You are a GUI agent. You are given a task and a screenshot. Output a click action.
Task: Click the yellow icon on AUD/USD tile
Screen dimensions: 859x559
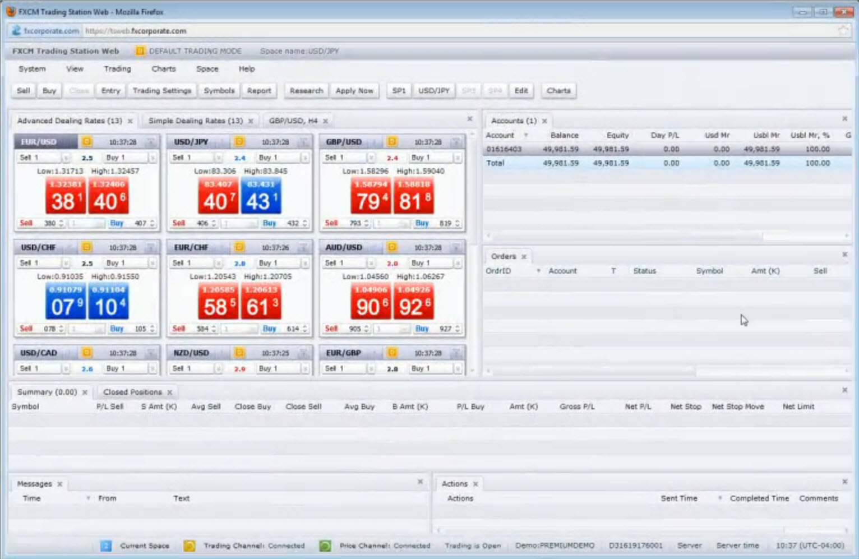[392, 247]
